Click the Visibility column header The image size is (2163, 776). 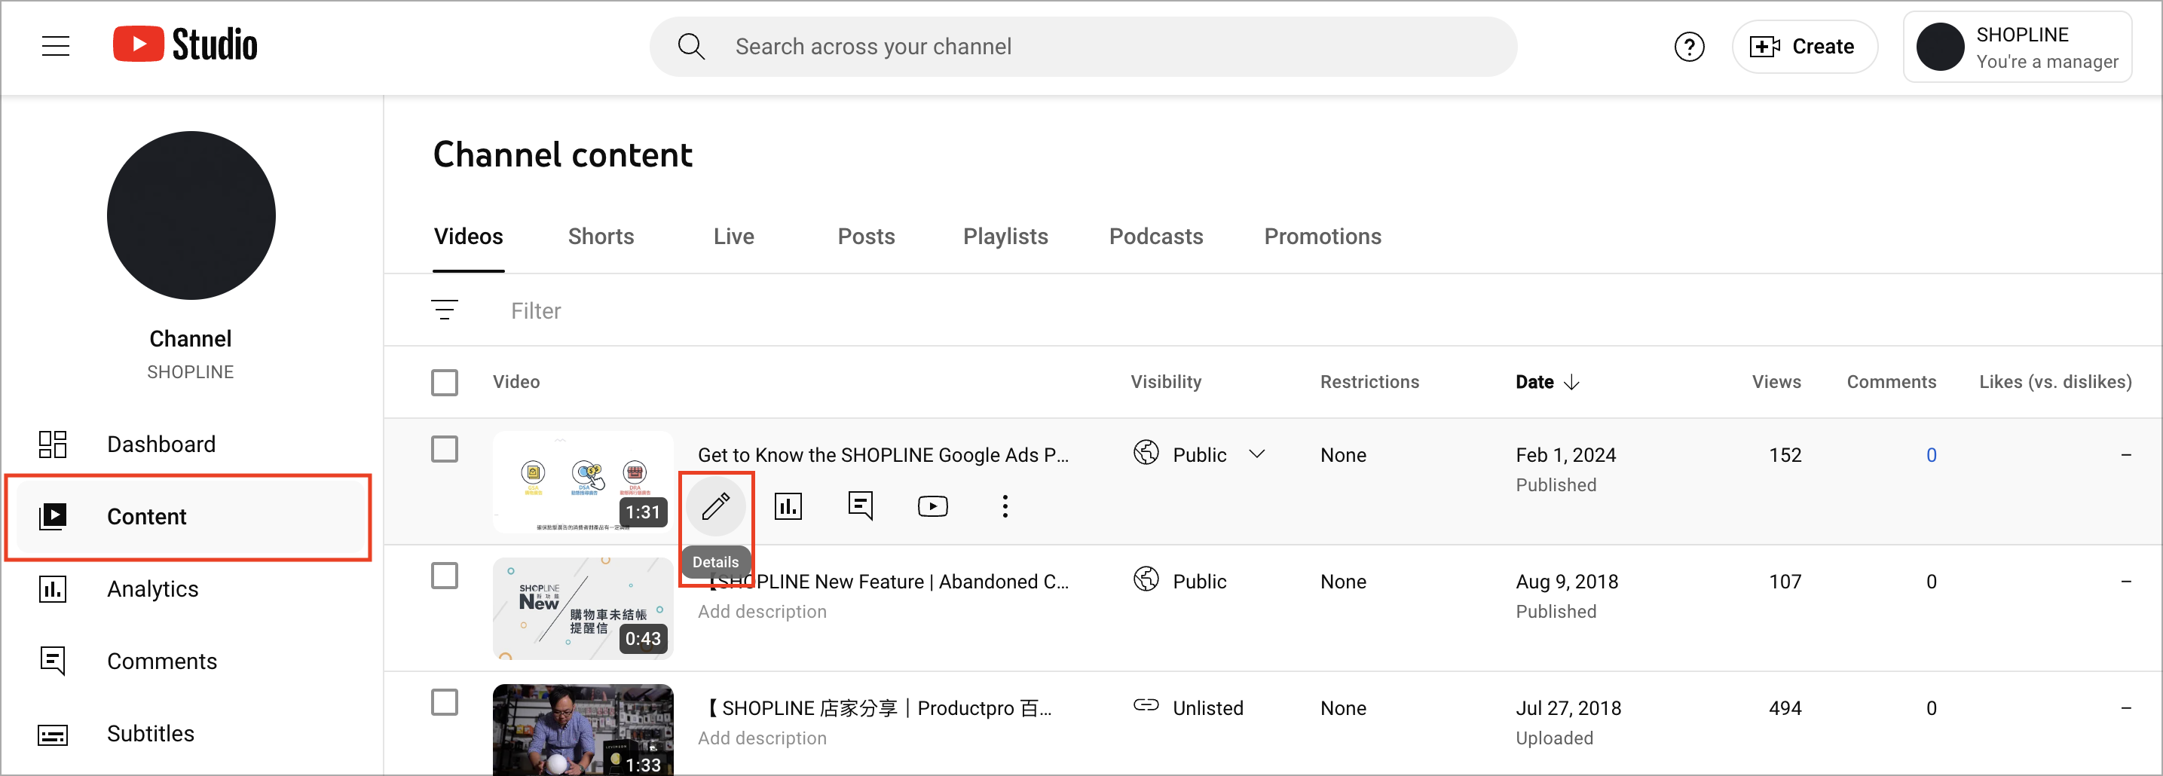point(1167,382)
